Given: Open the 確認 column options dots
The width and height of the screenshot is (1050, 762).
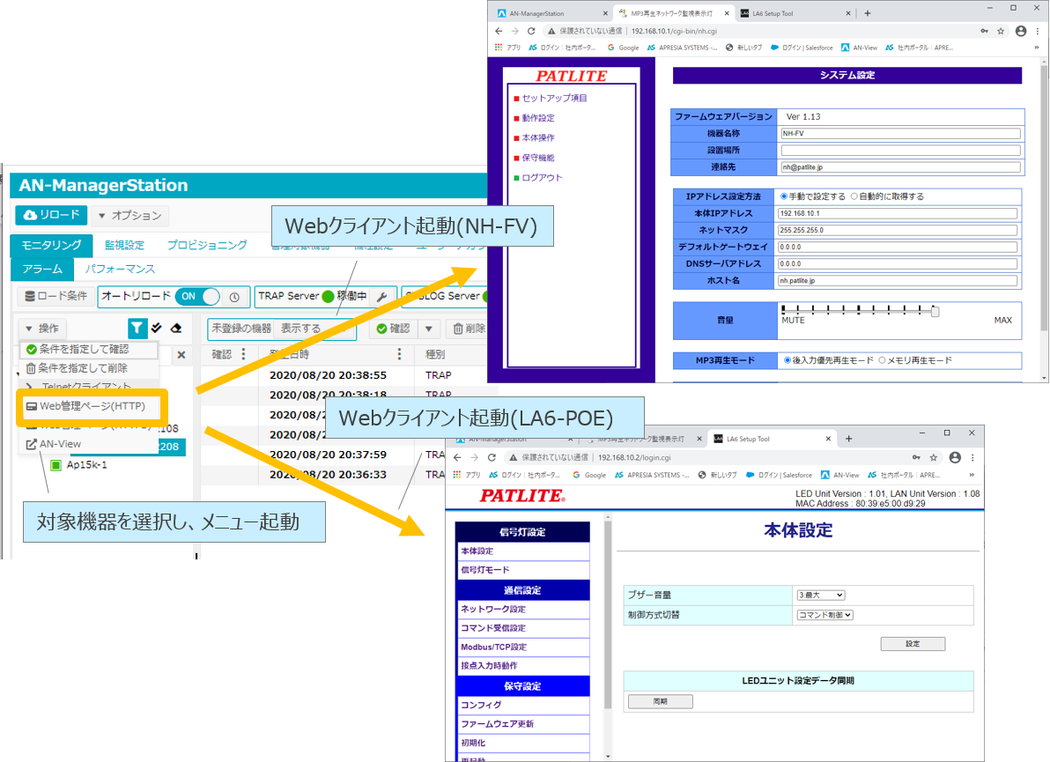Looking at the screenshot, I should [244, 354].
